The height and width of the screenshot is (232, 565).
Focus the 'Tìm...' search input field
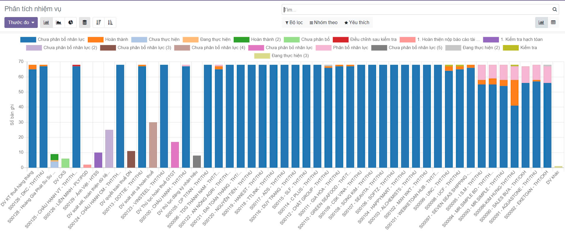click(416, 9)
